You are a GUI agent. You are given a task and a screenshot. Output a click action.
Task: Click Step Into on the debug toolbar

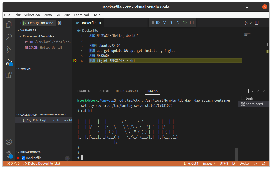pyautogui.click(x=171, y=22)
